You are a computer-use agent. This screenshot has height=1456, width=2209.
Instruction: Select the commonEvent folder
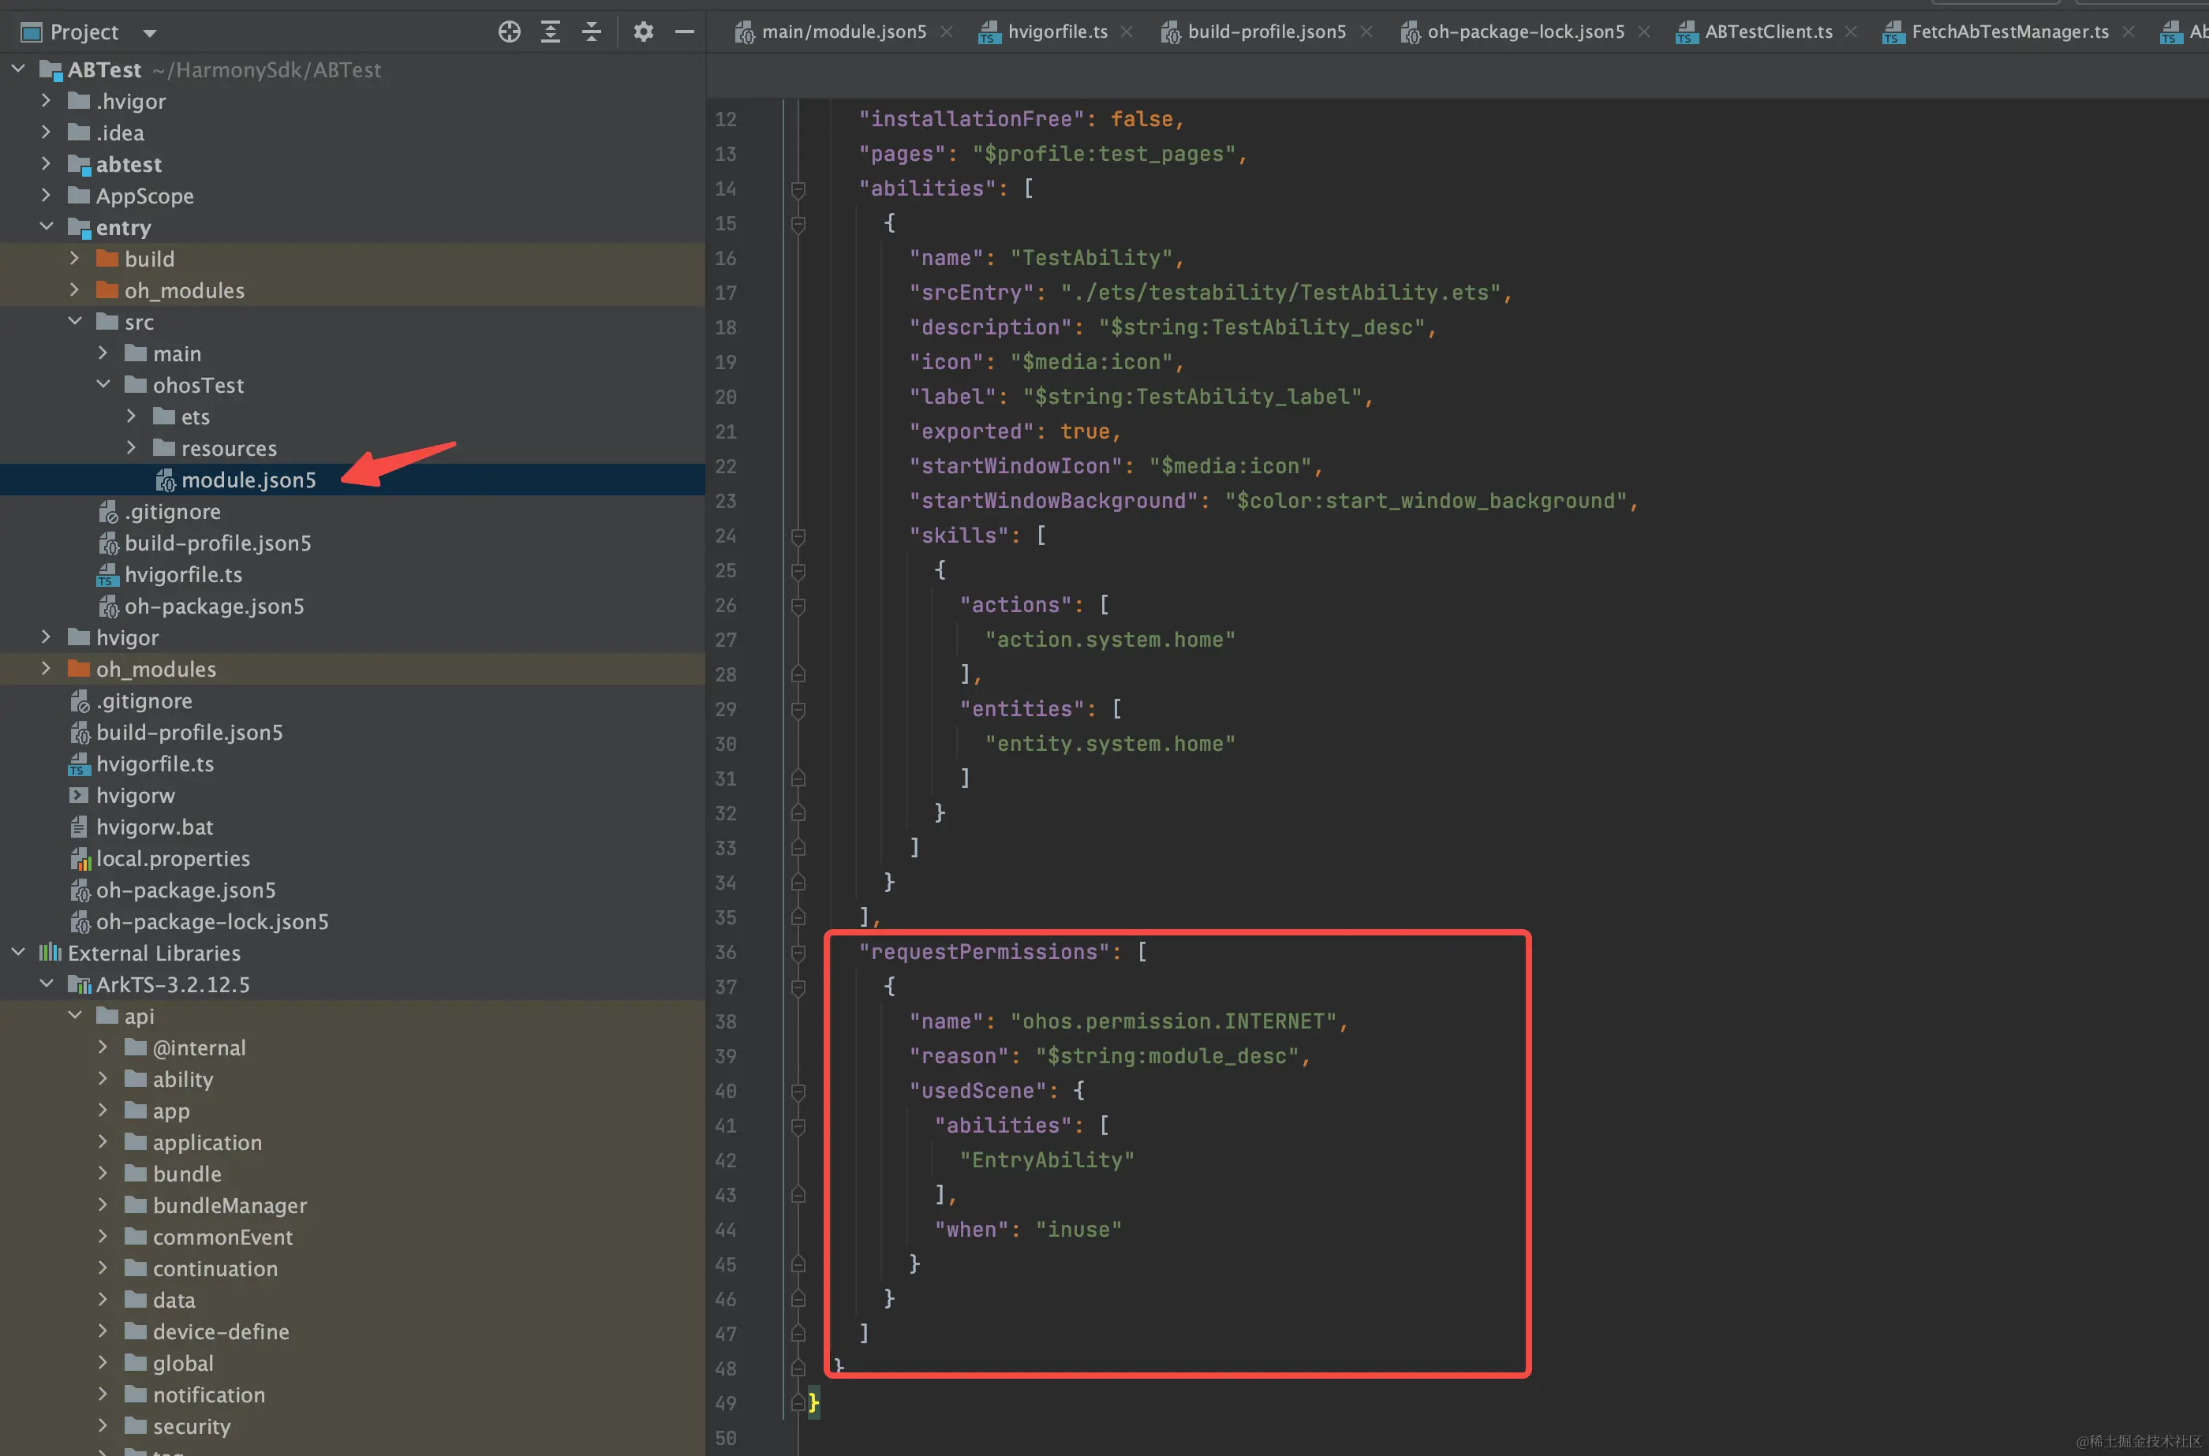point(222,1237)
